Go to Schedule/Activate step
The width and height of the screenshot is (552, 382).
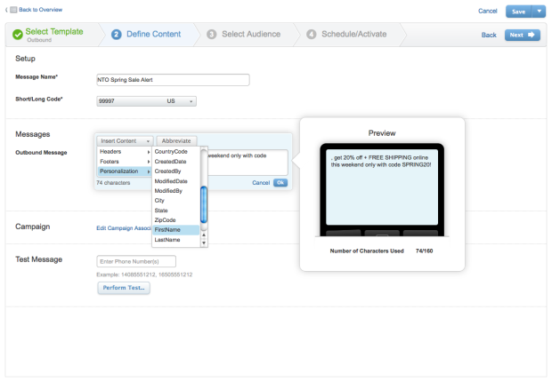[353, 34]
